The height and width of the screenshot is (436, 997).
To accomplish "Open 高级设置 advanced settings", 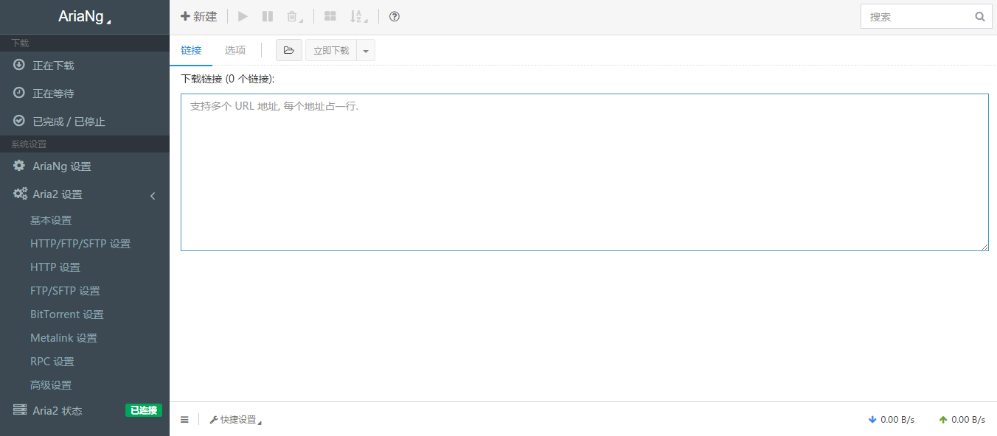I will click(51, 385).
